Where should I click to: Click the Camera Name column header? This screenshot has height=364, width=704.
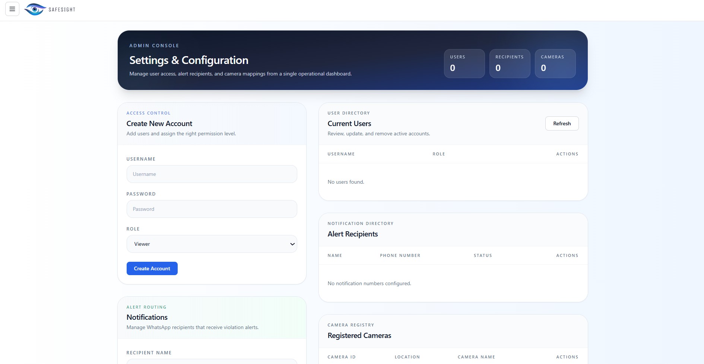click(x=476, y=357)
